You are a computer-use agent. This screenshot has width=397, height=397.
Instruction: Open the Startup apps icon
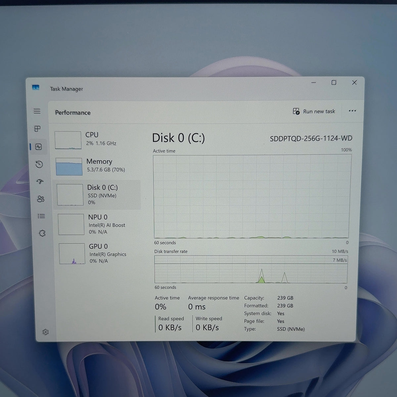coord(40,181)
